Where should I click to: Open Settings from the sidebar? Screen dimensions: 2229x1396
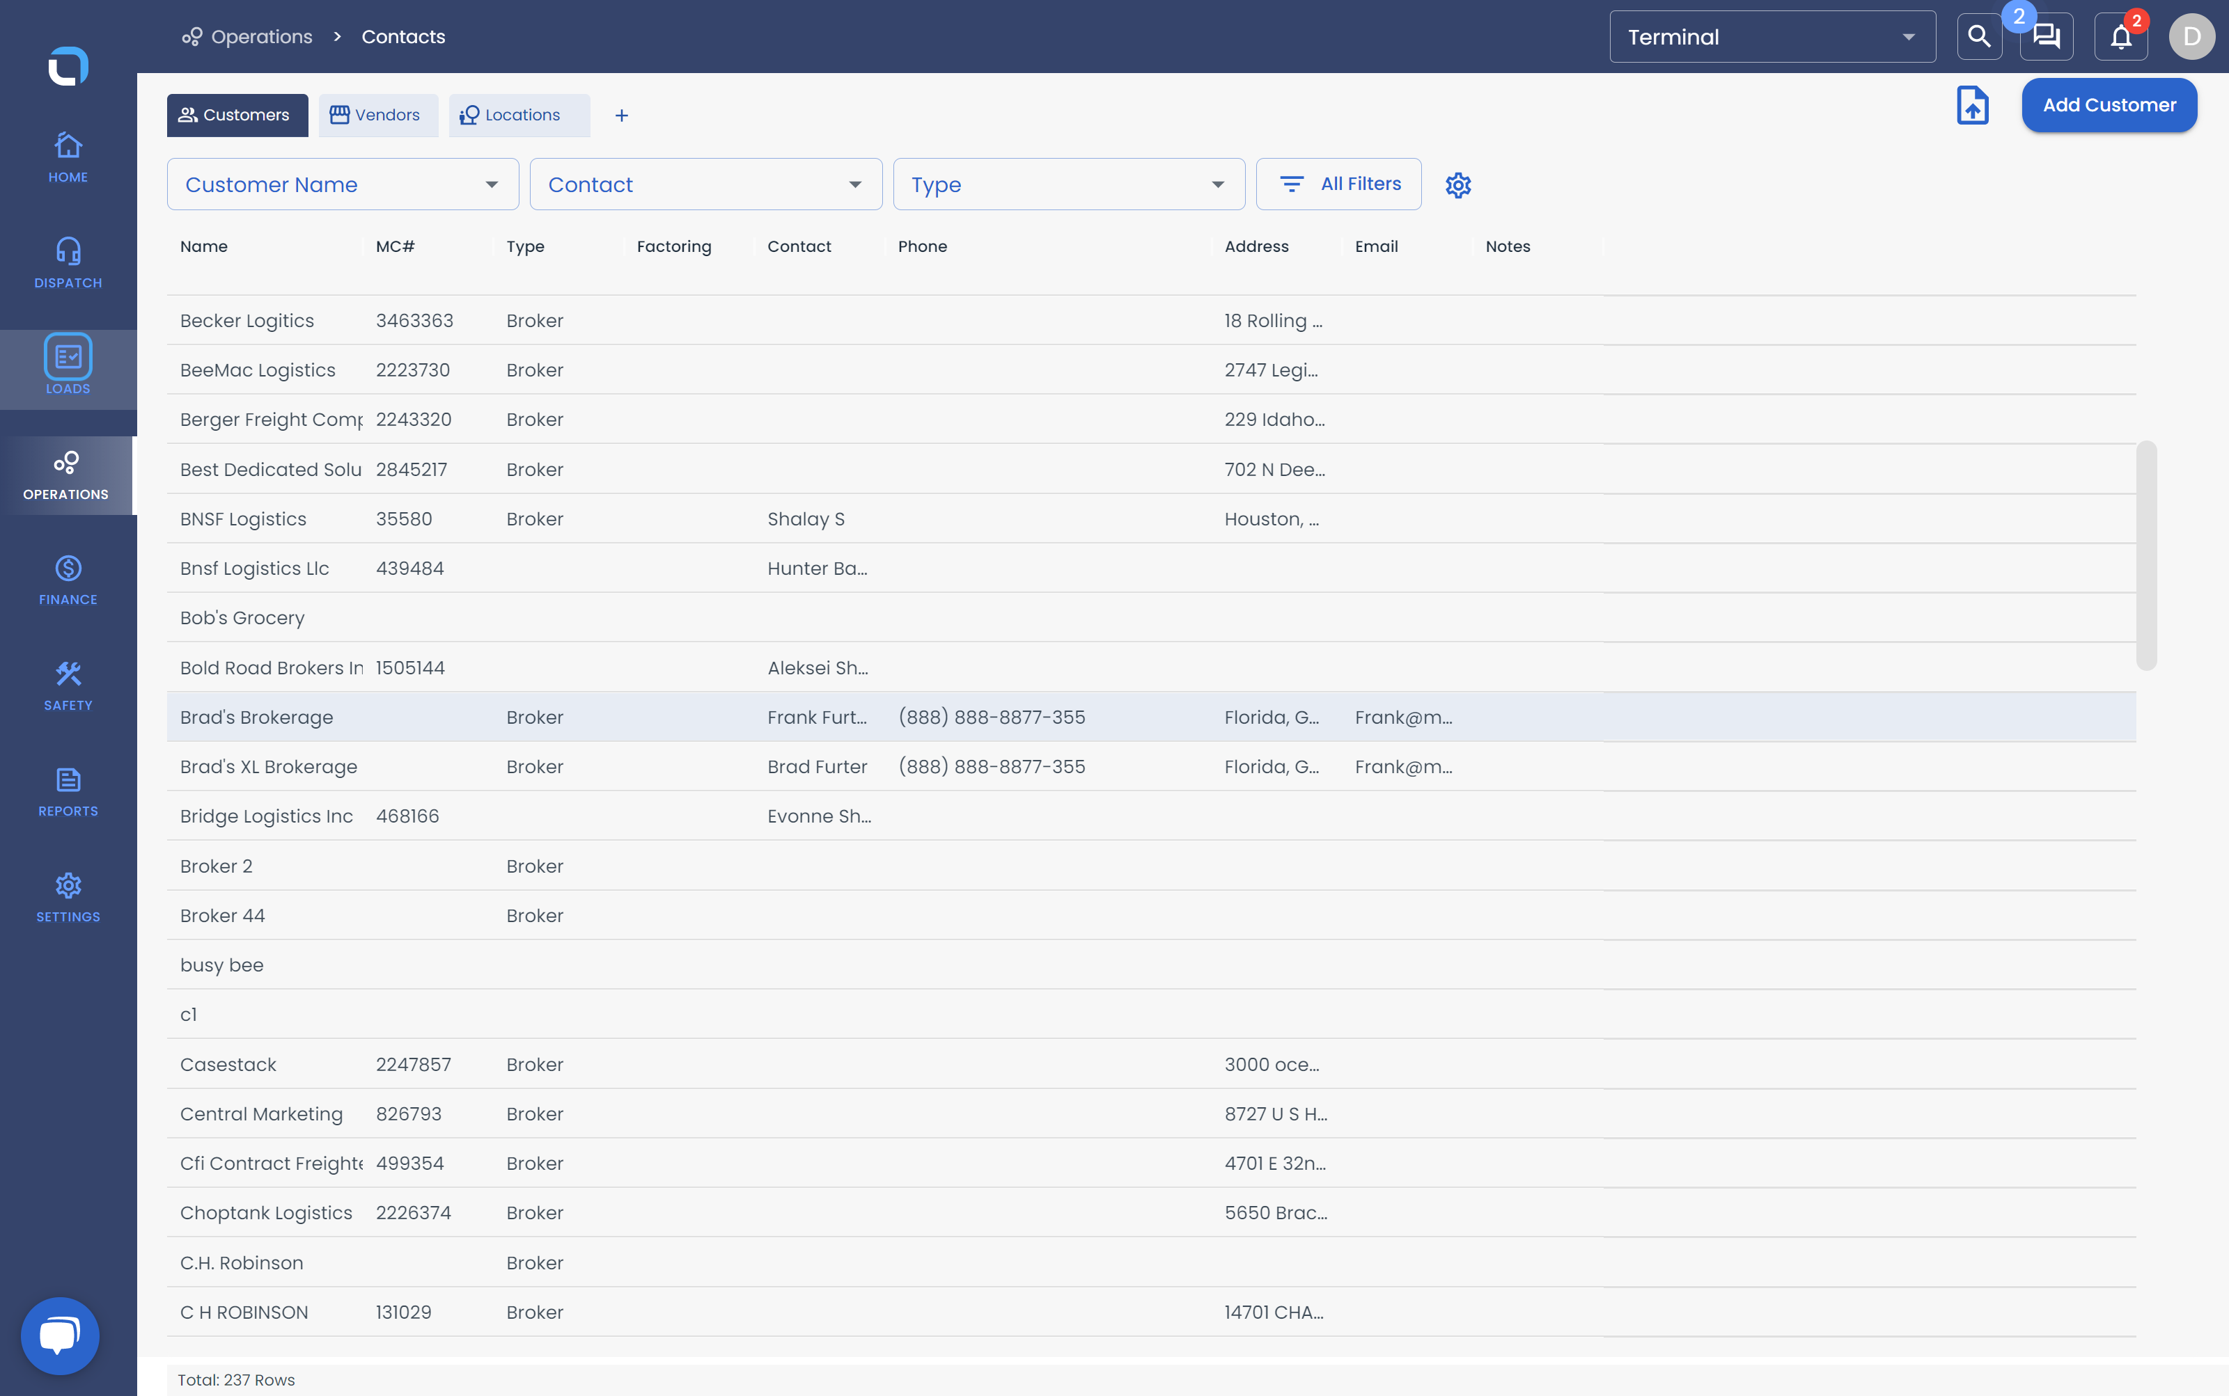pos(68,898)
